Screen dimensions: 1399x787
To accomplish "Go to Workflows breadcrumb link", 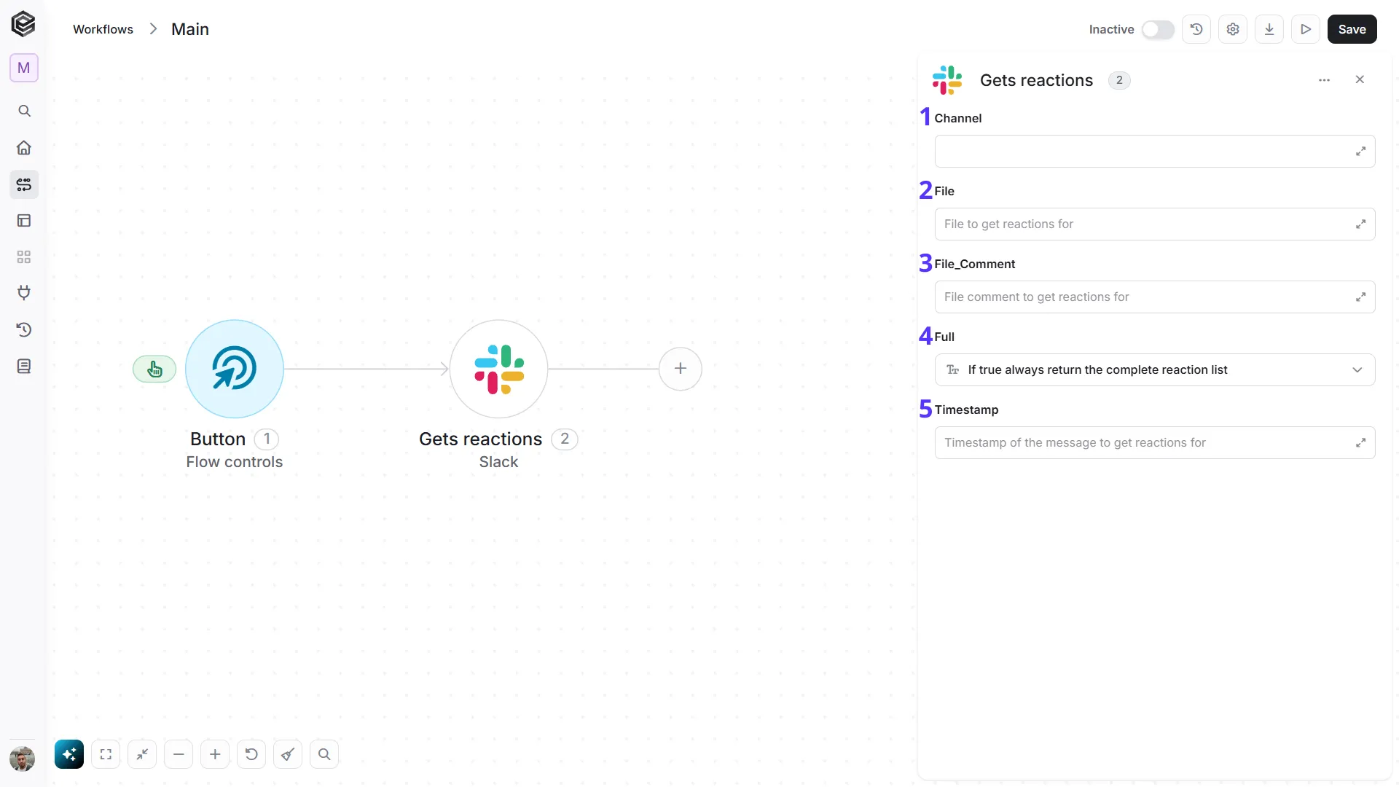I will (103, 29).
